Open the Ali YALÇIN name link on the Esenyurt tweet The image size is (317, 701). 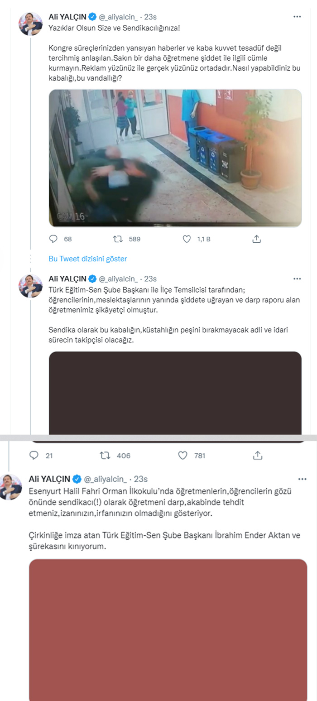(49, 479)
